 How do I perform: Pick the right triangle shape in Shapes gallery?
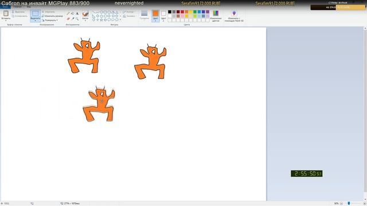tap(93, 16)
